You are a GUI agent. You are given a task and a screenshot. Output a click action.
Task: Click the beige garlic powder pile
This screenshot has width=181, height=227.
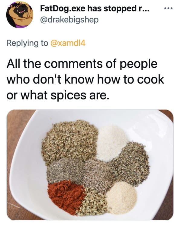(x=121, y=198)
